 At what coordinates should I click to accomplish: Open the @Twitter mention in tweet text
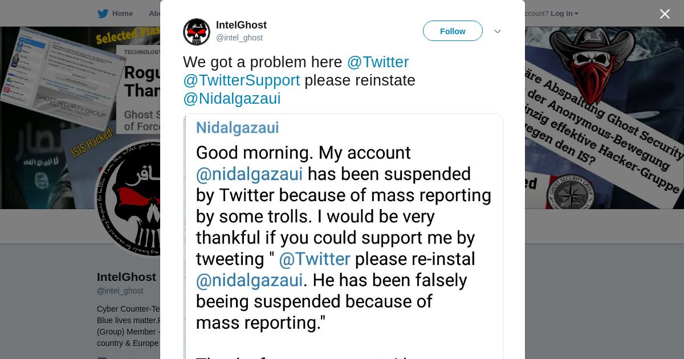click(x=377, y=62)
